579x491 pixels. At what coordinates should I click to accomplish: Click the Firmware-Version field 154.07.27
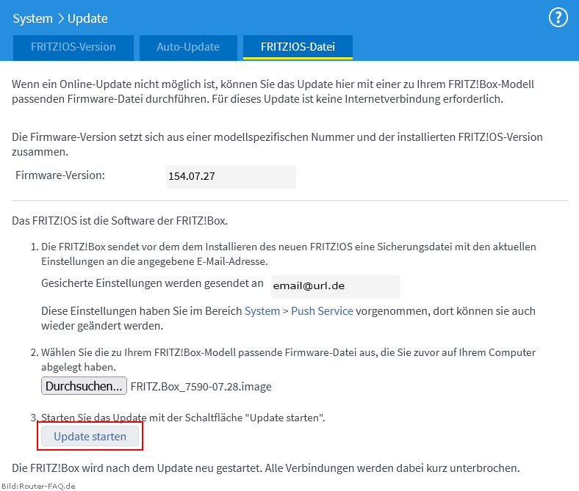pos(231,176)
